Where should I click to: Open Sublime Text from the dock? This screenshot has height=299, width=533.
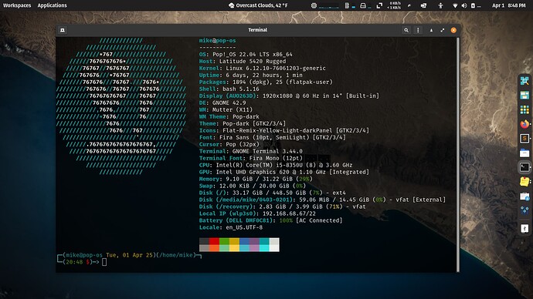525,138
